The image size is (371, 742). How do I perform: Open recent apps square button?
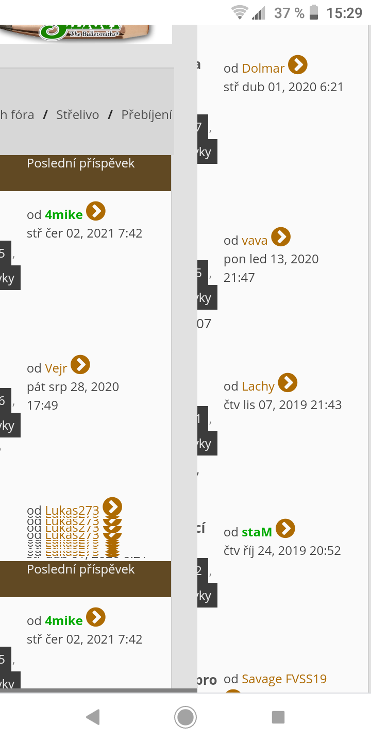click(x=278, y=717)
